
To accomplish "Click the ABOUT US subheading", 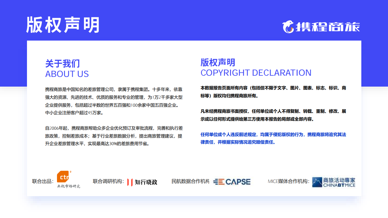I will coord(67,74).
